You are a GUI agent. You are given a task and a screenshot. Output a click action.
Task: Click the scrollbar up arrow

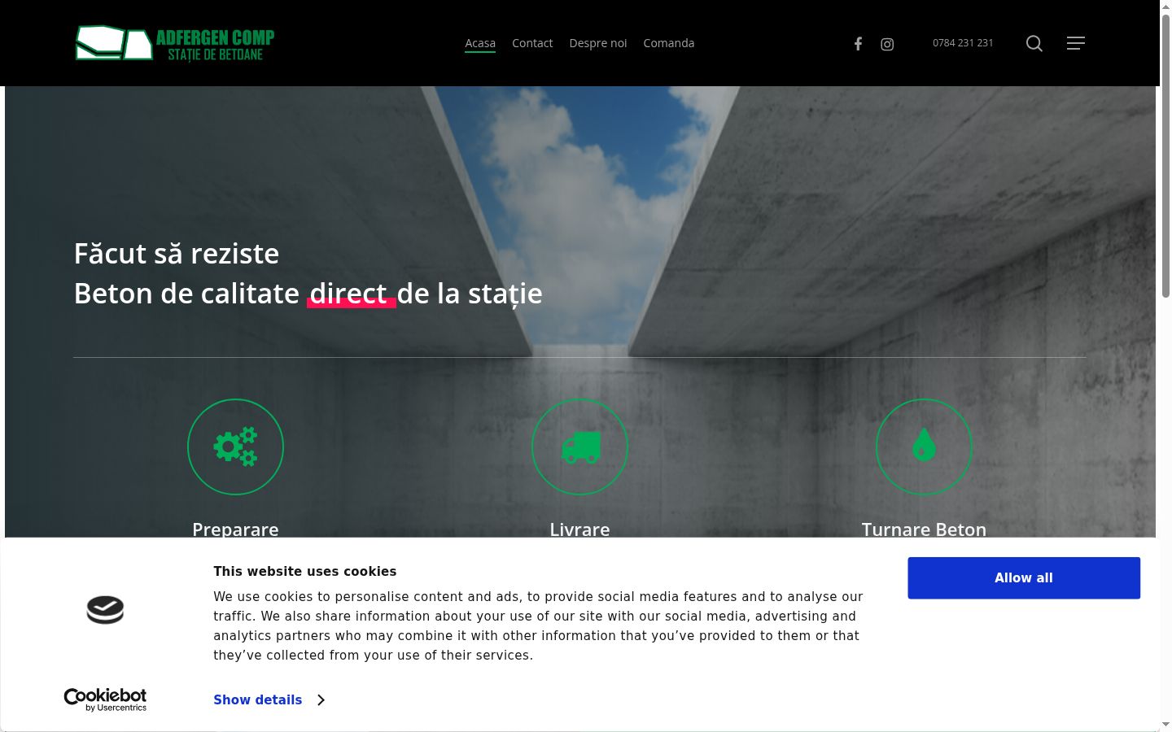pyautogui.click(x=1165, y=7)
